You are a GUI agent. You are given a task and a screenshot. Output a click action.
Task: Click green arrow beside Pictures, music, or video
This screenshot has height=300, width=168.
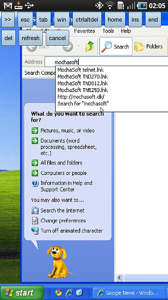click(35, 131)
